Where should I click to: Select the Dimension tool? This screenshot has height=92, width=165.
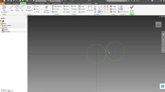tap(90, 8)
